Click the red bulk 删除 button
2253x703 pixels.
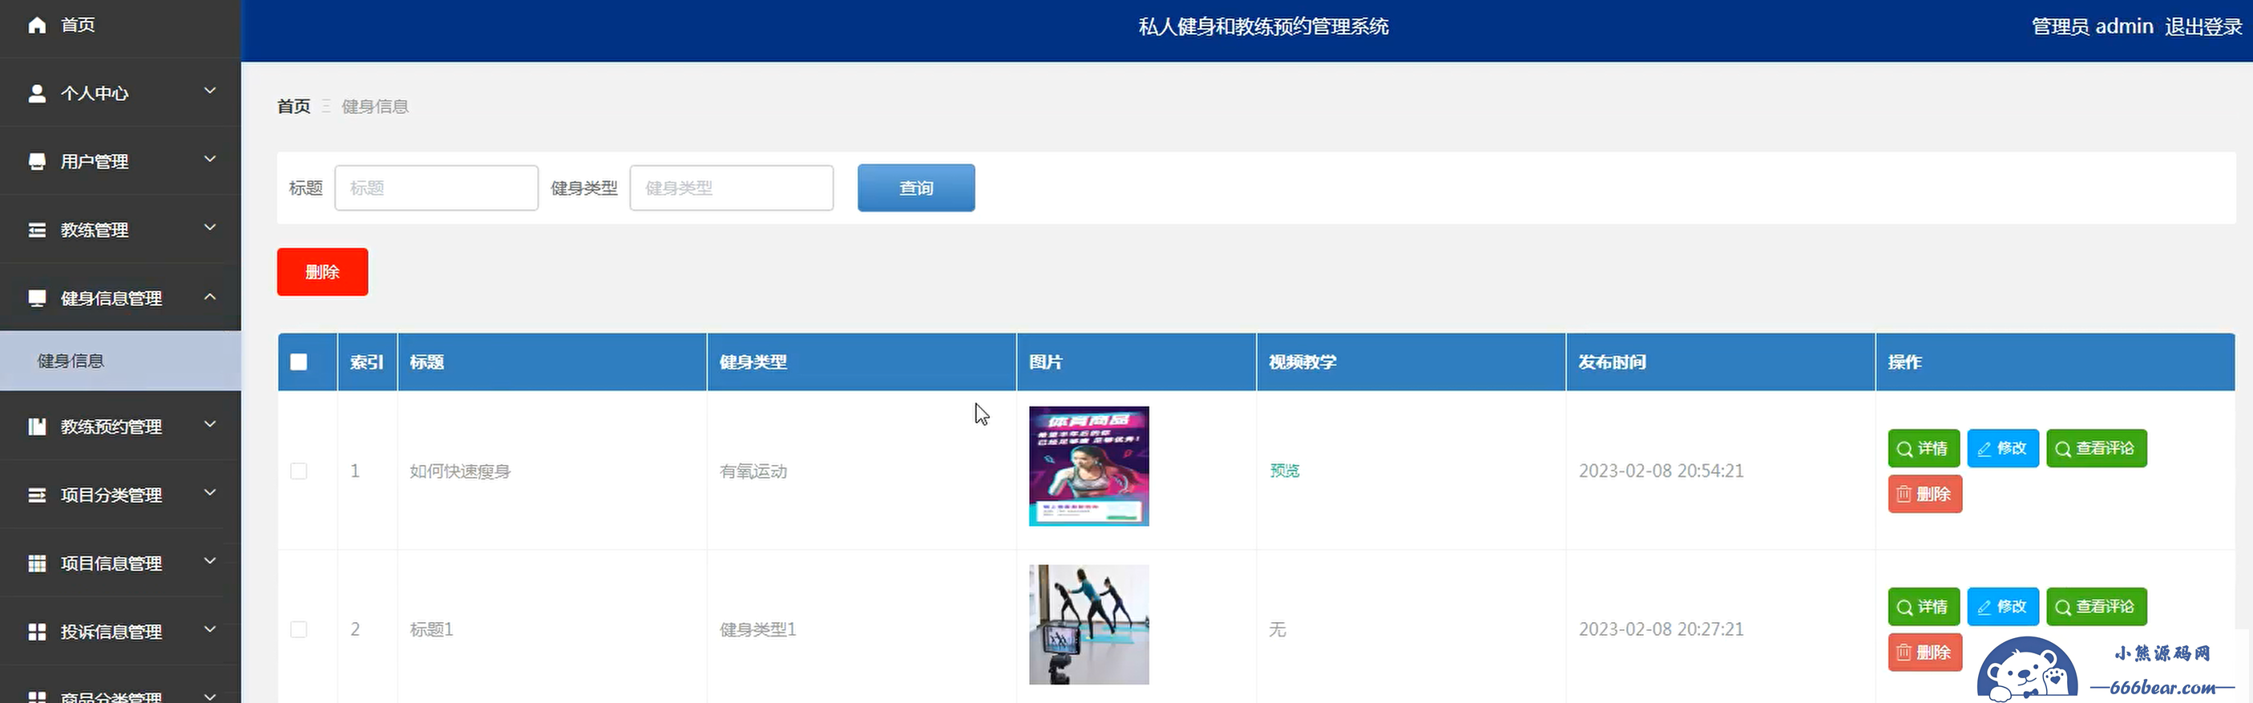click(x=322, y=272)
